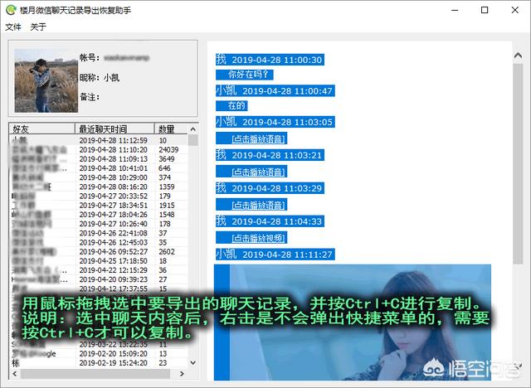Screen dimensions: 531x388
Task: Select row dated 2019-02-20 15:09:20
Action: coord(98,353)
